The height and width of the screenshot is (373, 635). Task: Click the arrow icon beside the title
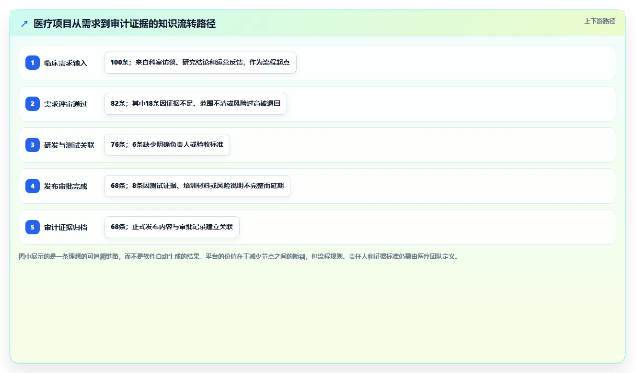(24, 24)
